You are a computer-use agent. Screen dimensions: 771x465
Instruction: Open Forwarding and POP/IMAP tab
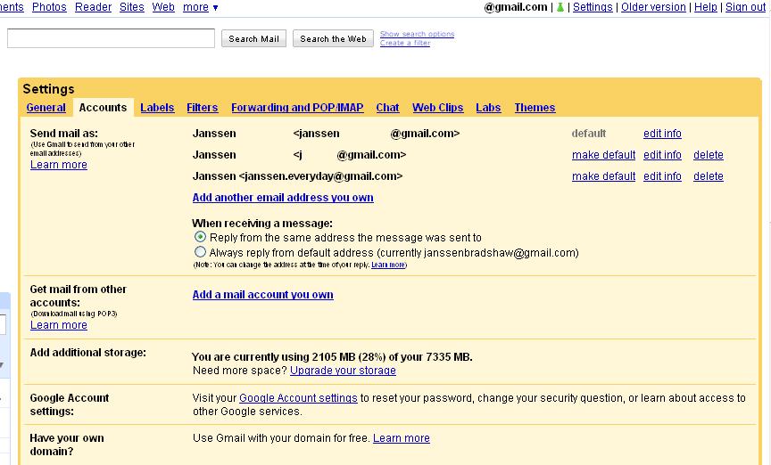[x=297, y=108]
